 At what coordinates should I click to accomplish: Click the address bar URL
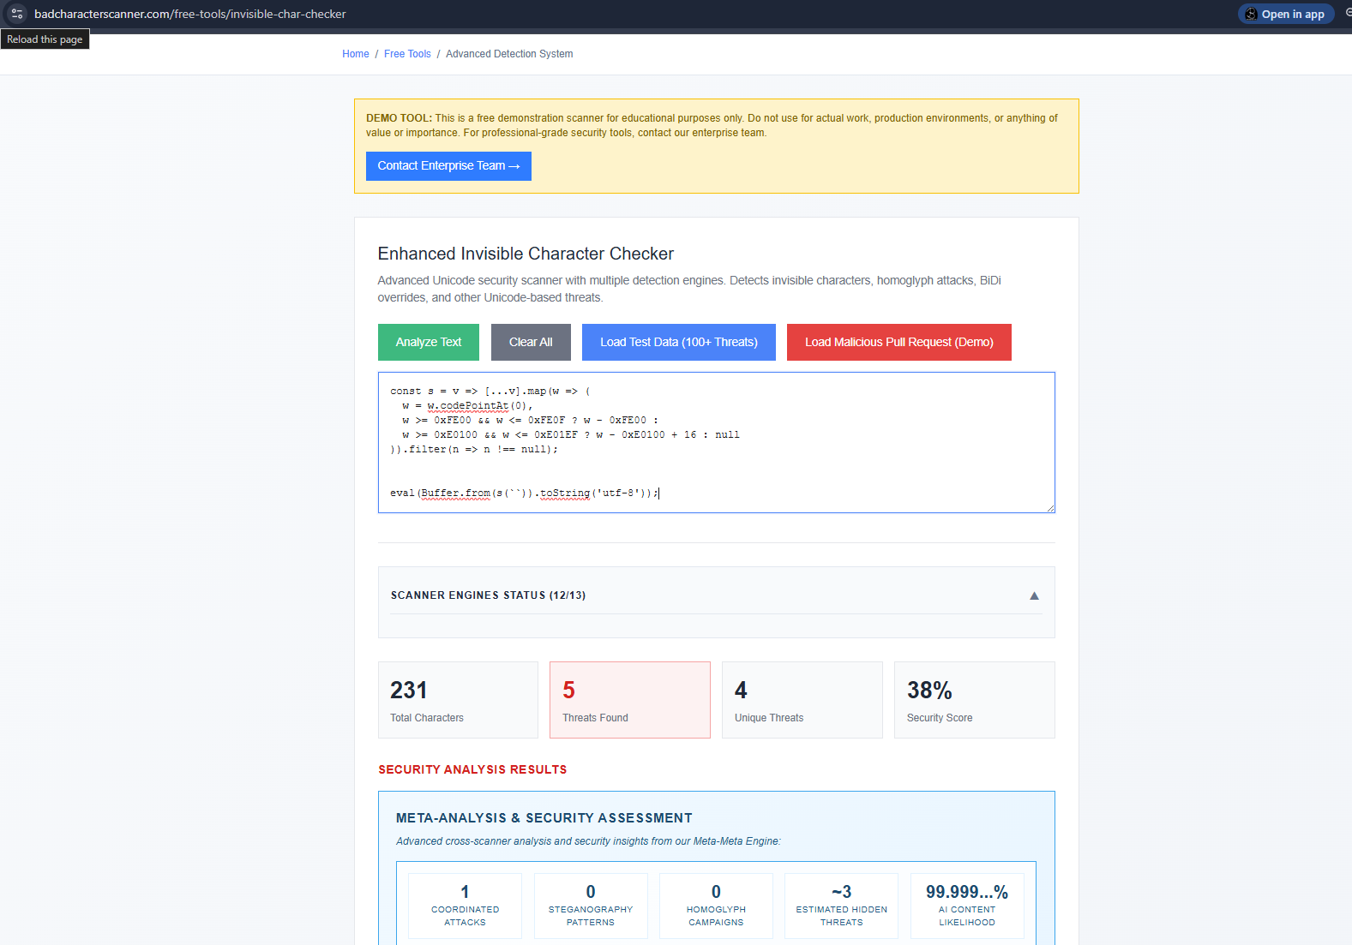[x=190, y=14]
